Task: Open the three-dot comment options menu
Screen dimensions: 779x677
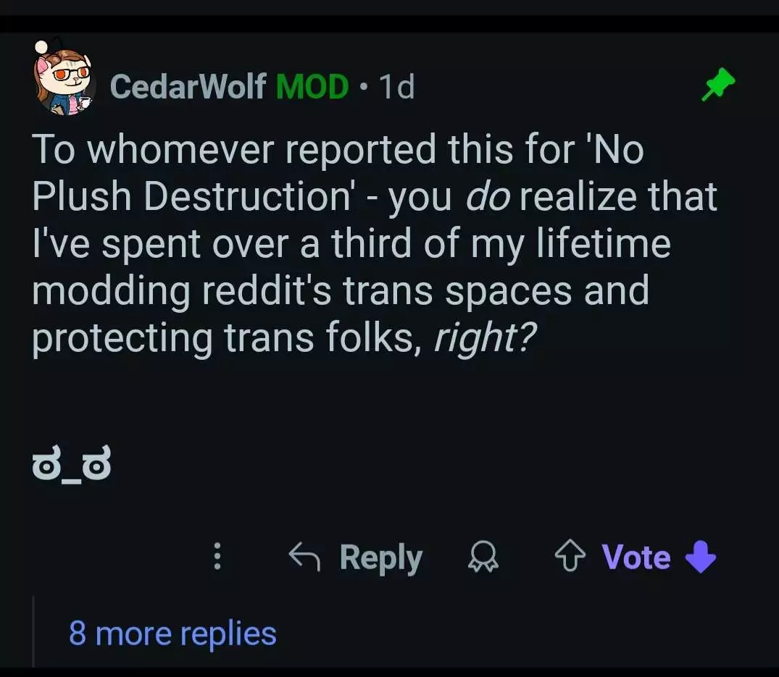Action: (216, 558)
